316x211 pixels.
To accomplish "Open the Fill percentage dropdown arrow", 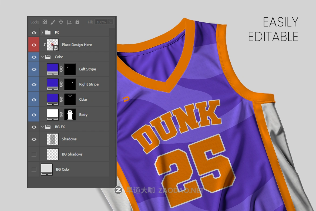I will click(x=111, y=22).
